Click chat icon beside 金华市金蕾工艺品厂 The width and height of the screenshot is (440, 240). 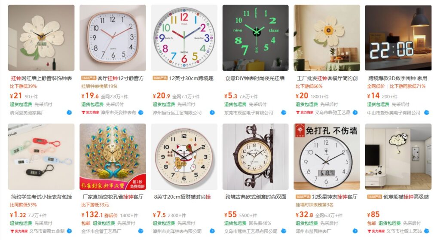141,231
